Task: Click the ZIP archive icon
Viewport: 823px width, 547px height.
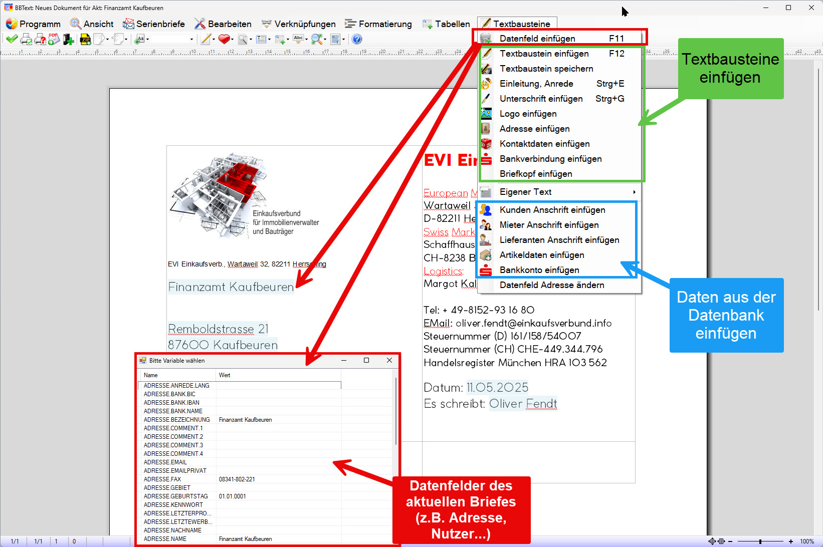Action: [85, 39]
